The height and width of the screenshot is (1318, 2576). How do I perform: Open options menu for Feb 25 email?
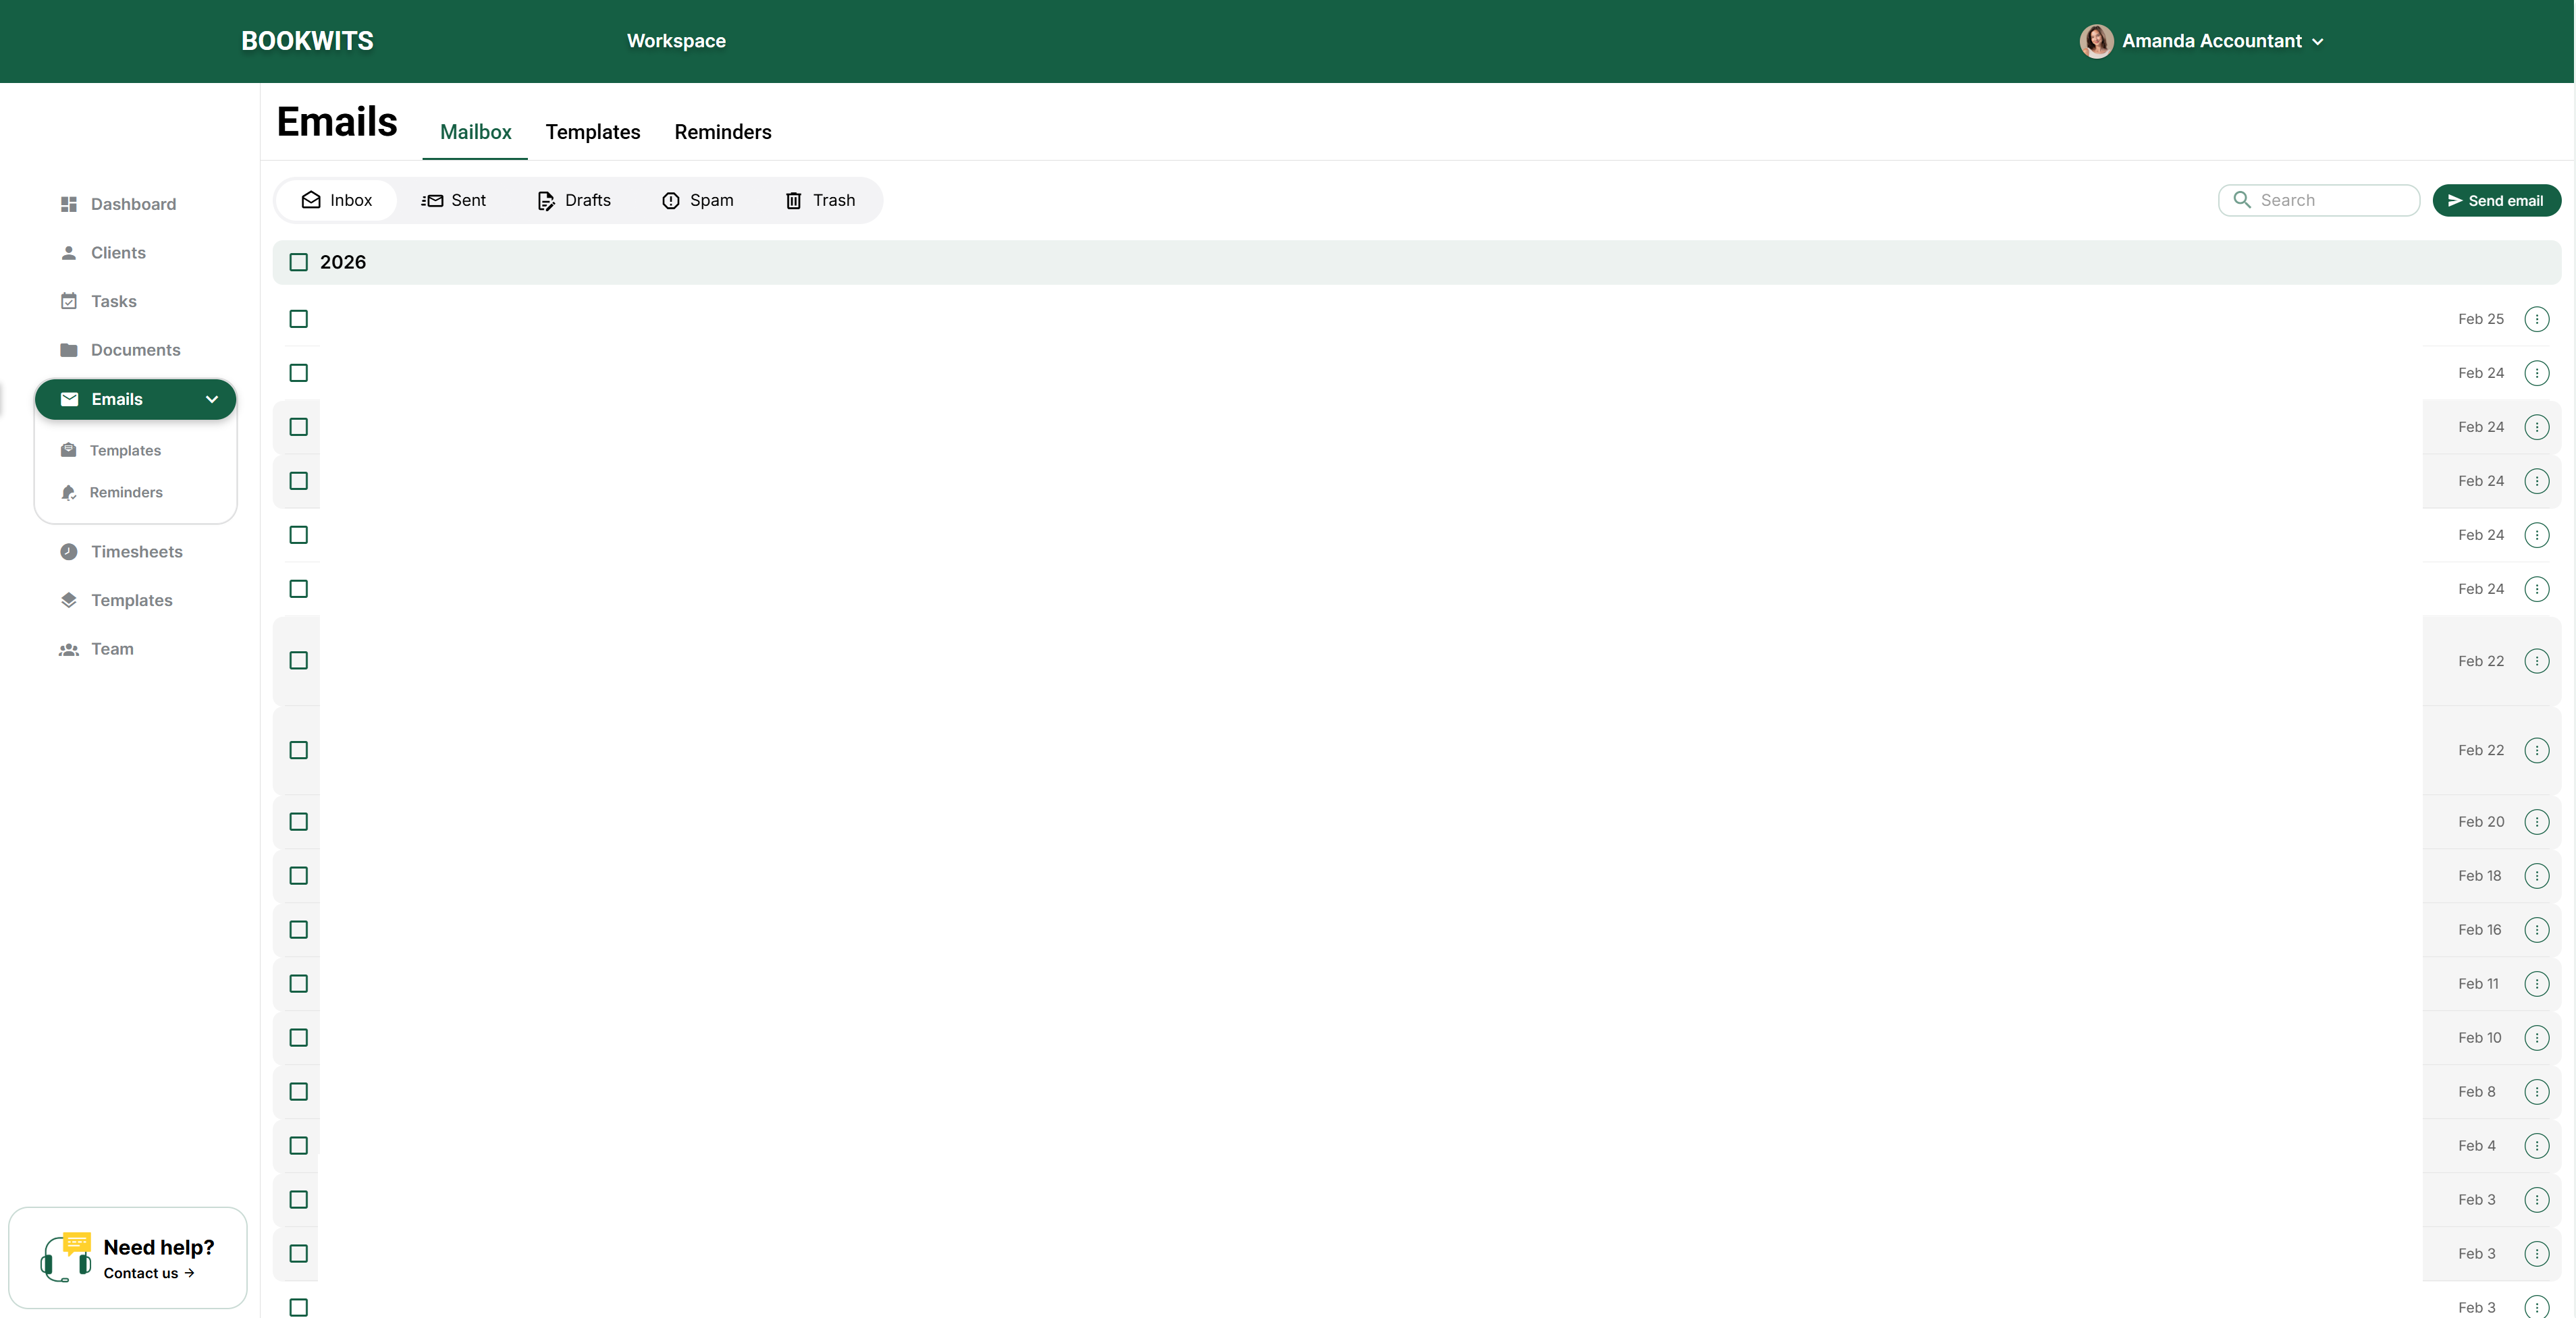2536,319
